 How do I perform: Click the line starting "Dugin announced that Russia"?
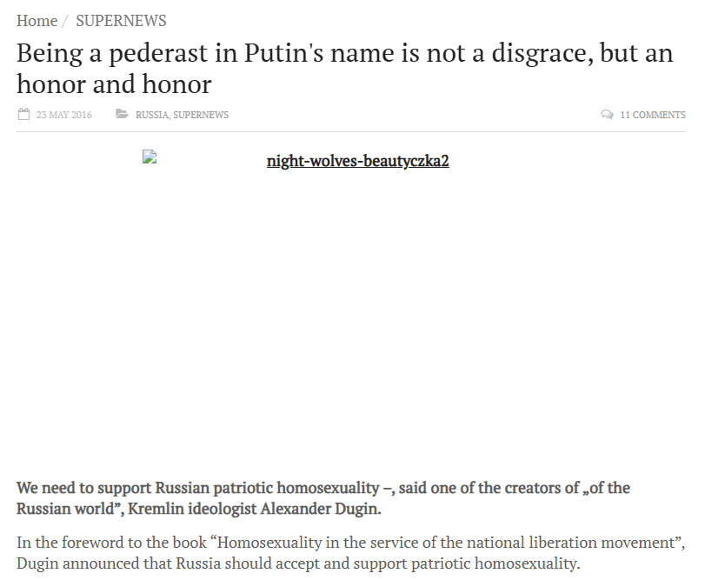297,563
